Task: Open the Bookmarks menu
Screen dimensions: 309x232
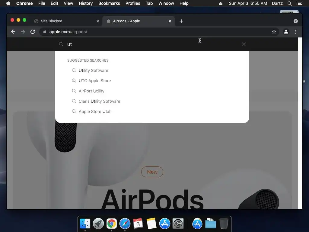Action: pos(109,3)
